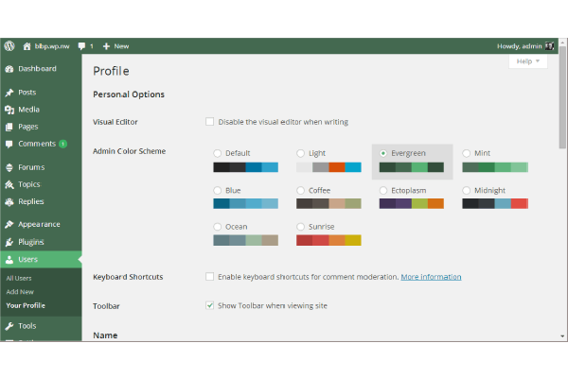Uncheck Show Toolbar when viewing site

click(x=210, y=306)
